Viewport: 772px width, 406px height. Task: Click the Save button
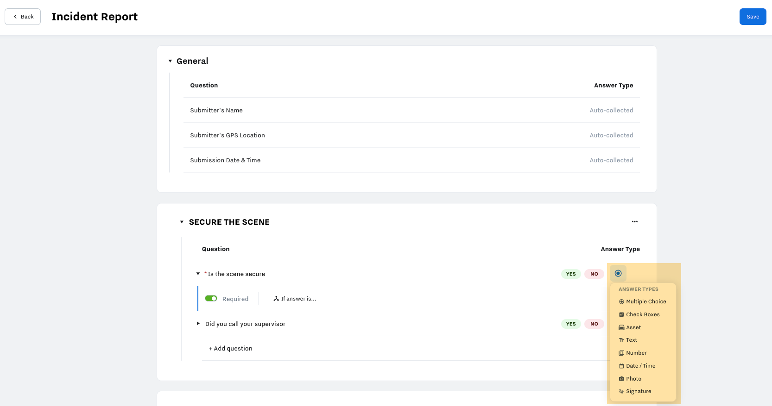[x=753, y=17]
